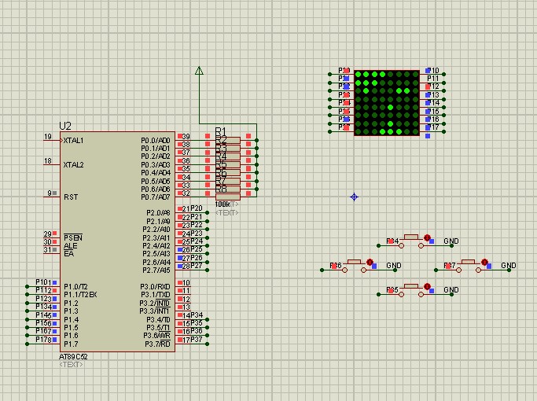The width and height of the screenshot is (537, 401).
Task: Click the P178 net label on port 1
Action: [43, 340]
